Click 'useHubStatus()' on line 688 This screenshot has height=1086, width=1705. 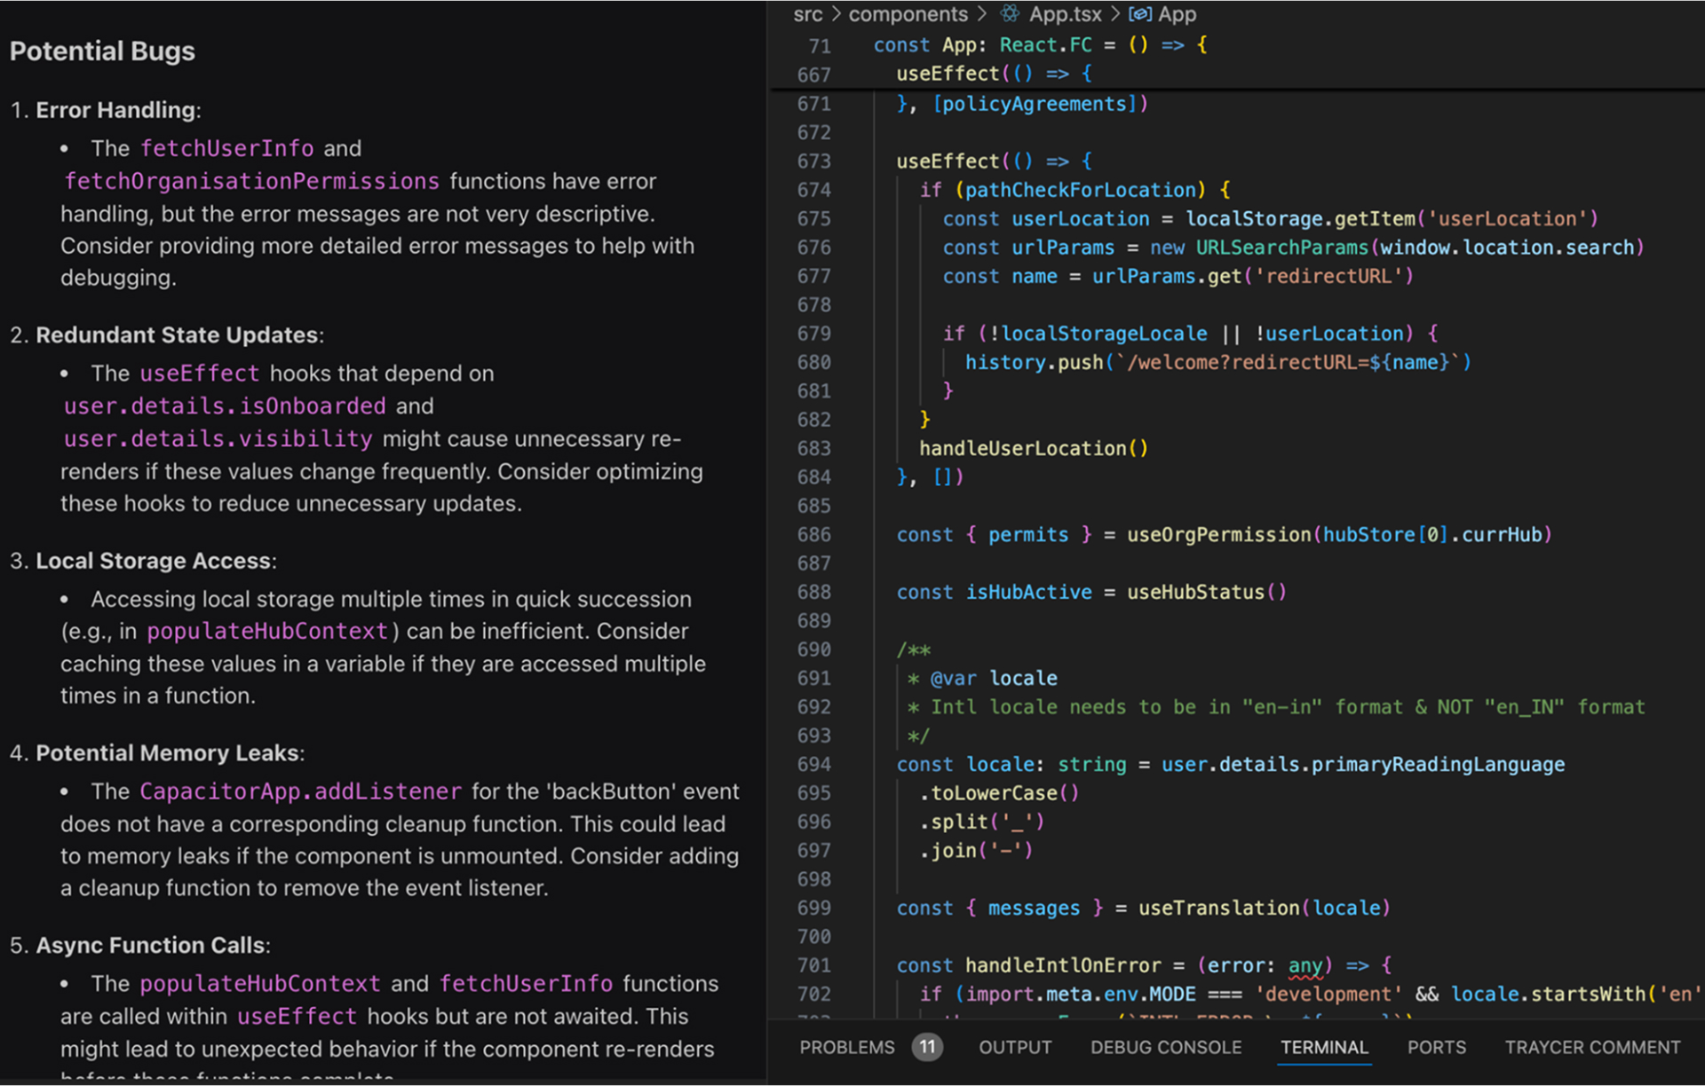1207,592
